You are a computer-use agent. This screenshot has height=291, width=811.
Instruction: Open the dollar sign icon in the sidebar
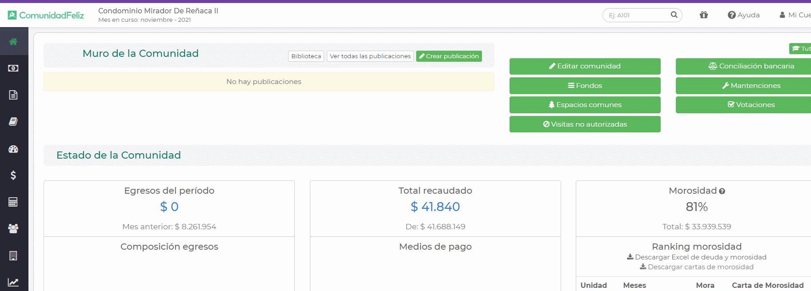point(13,175)
